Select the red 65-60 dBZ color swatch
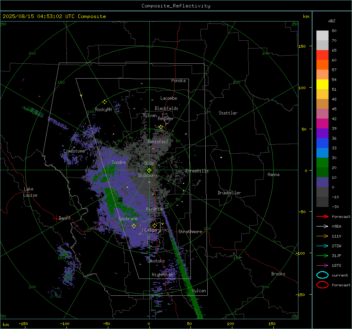This screenshot has width=352, height=329. (x=322, y=55)
